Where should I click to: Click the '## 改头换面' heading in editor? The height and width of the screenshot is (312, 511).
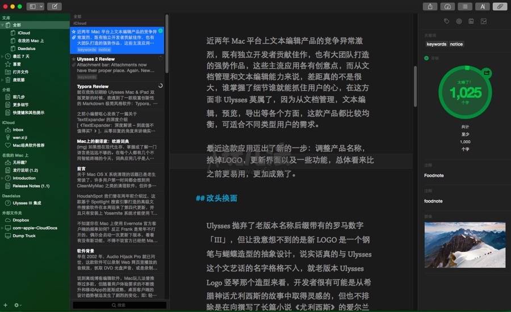coord(216,199)
